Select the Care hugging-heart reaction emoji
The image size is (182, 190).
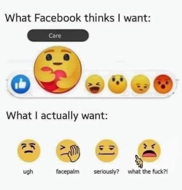(x=58, y=70)
